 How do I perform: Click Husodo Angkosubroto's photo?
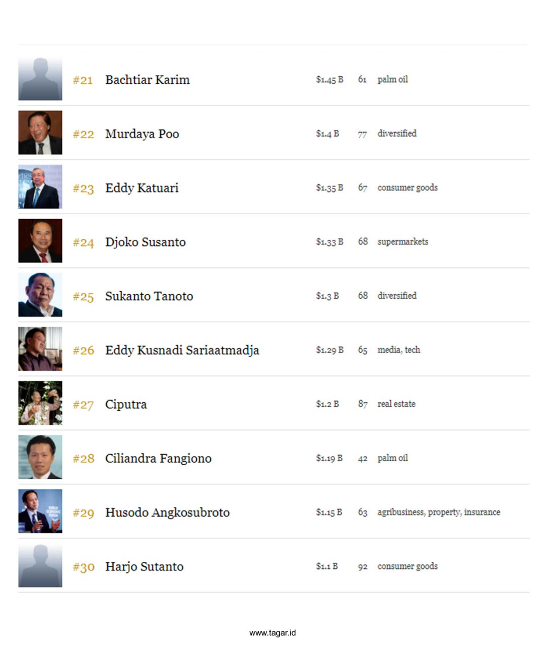(x=40, y=511)
